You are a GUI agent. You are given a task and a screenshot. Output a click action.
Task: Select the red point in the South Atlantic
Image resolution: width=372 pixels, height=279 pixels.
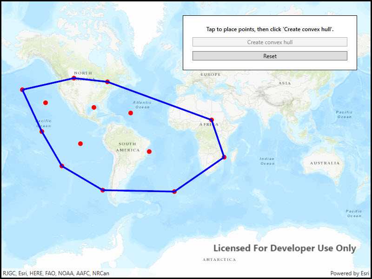pos(174,191)
